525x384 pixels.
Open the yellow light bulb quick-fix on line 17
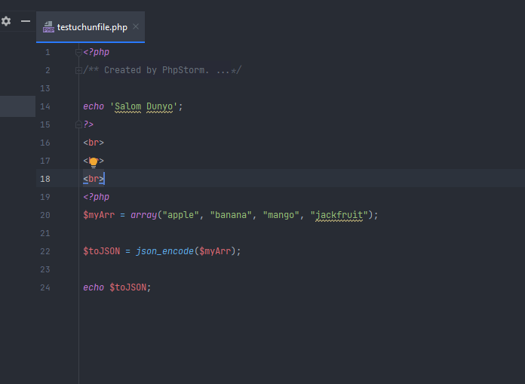coord(94,162)
